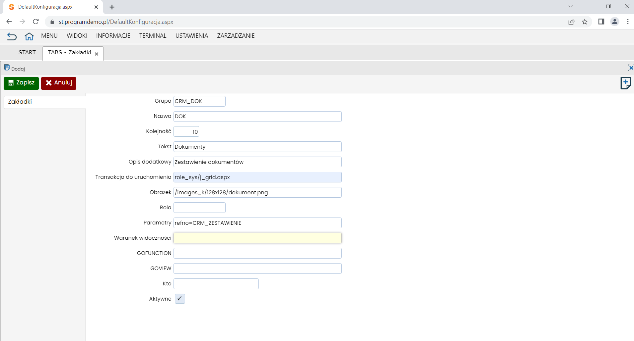
Task: Open the MENU menu
Action: click(49, 36)
